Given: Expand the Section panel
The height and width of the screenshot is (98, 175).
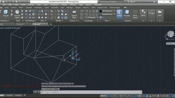Looking at the screenshot, I should point(74,21).
